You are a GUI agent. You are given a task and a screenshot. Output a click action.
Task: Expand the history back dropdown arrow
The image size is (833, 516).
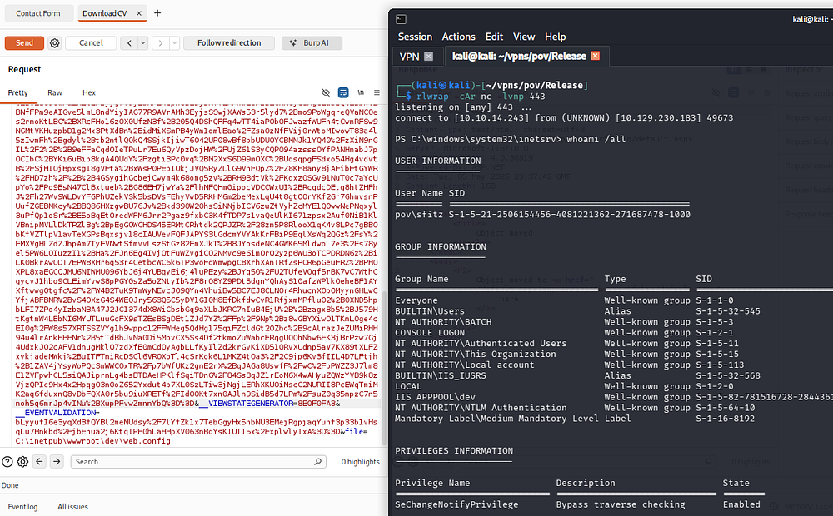tap(143, 43)
